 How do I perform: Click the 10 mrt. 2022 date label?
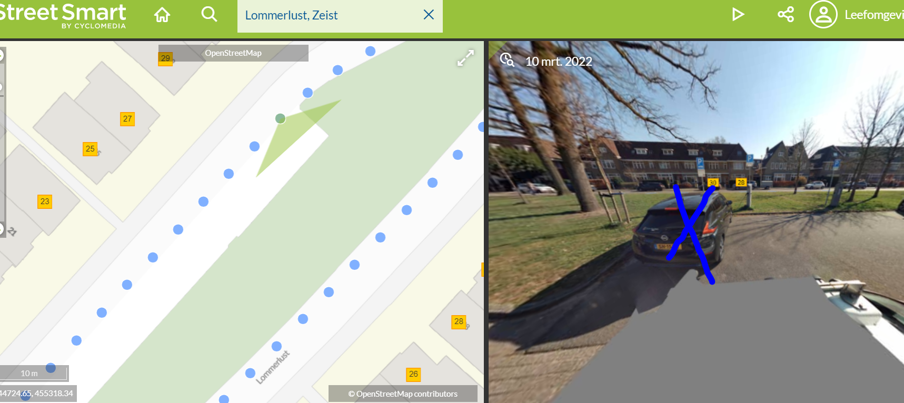[x=559, y=62]
